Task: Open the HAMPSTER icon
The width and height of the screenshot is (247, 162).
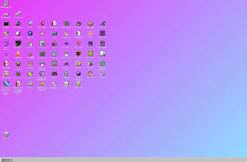Action: click(x=66, y=53)
